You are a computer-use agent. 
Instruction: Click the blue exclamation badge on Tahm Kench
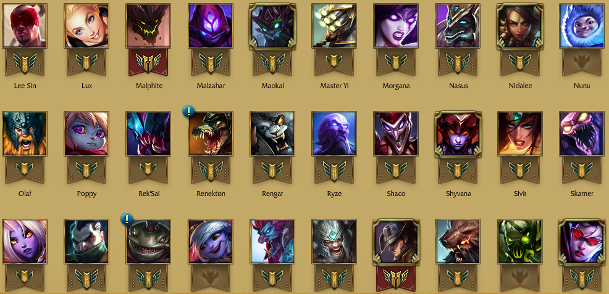click(127, 219)
